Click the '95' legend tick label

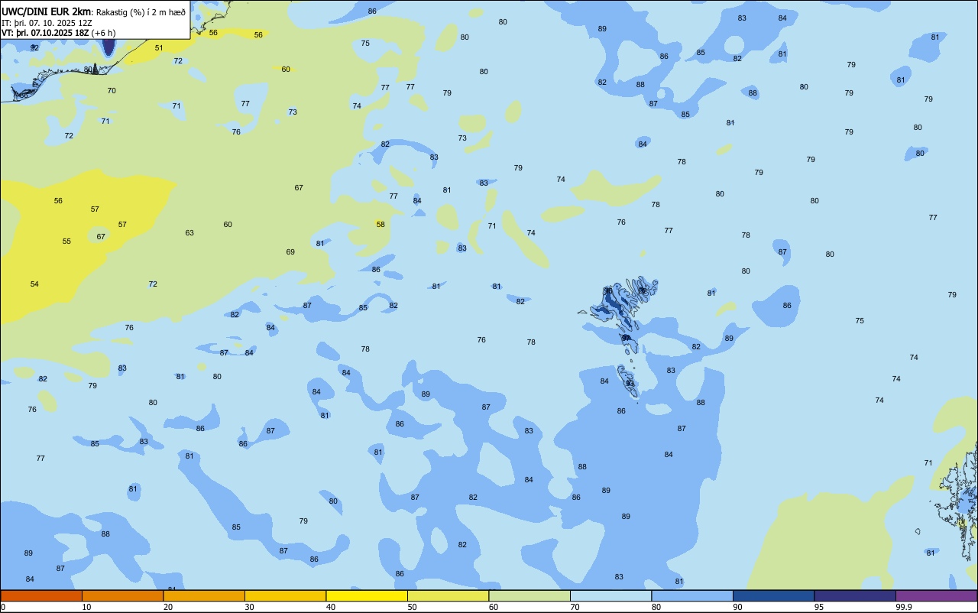click(820, 607)
